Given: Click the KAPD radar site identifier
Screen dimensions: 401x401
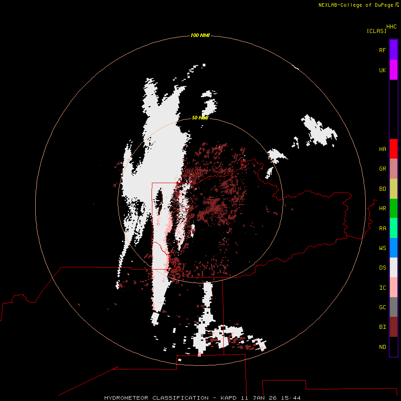Looking at the screenshot, I should pos(229,398).
